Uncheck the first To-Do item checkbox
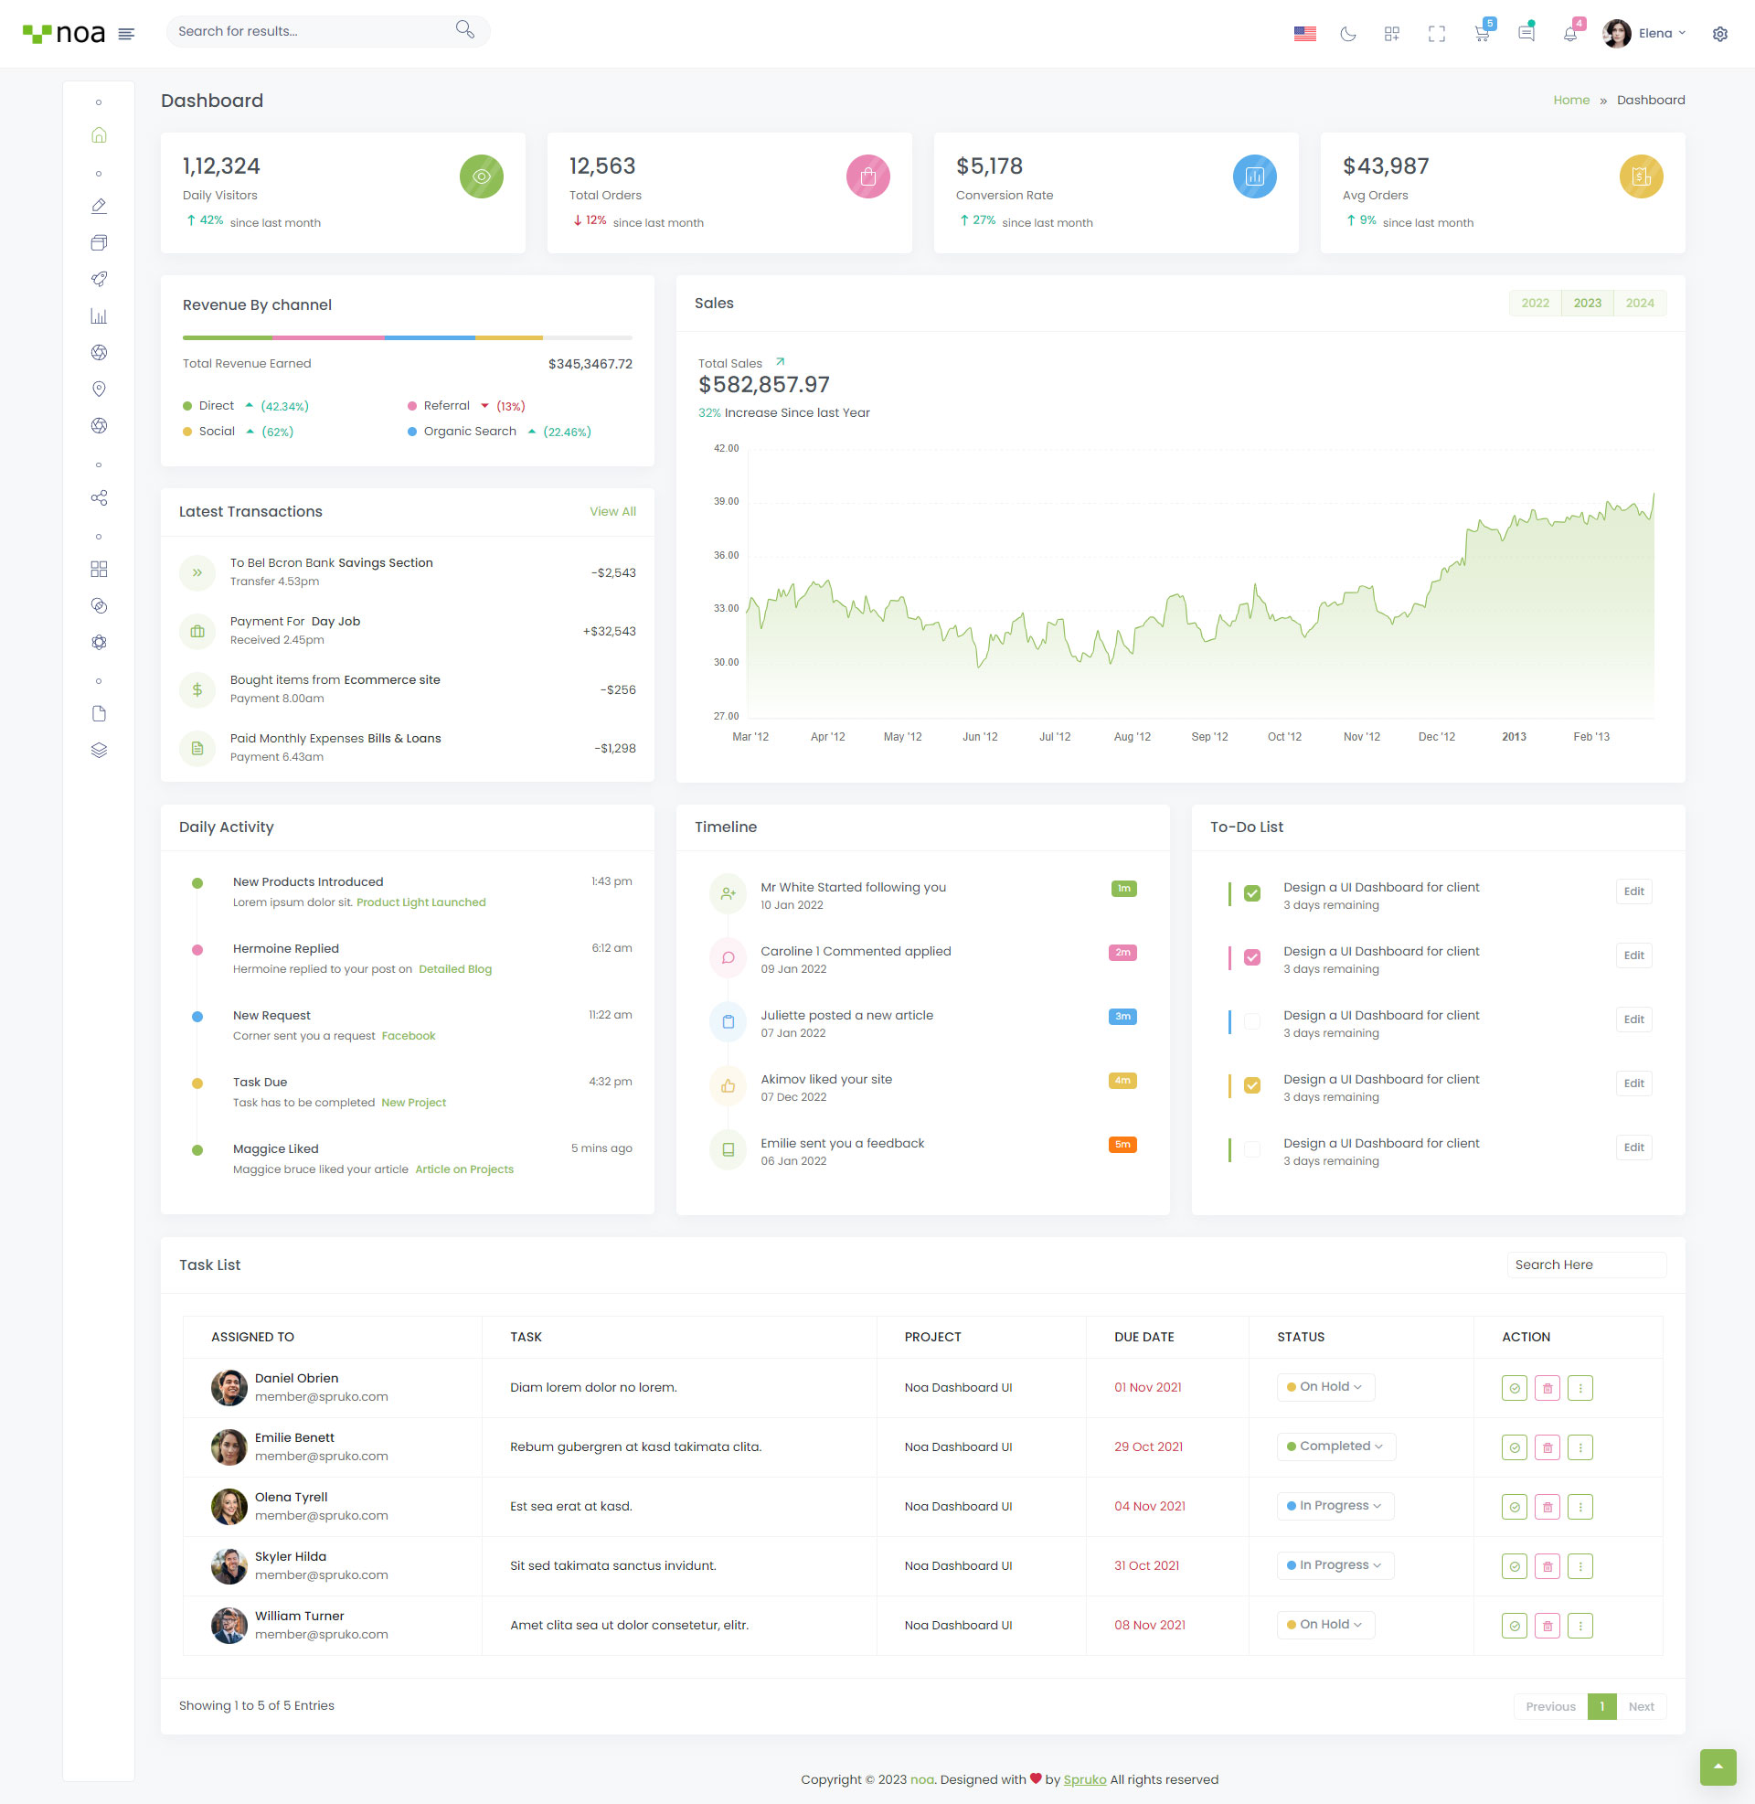 tap(1251, 893)
